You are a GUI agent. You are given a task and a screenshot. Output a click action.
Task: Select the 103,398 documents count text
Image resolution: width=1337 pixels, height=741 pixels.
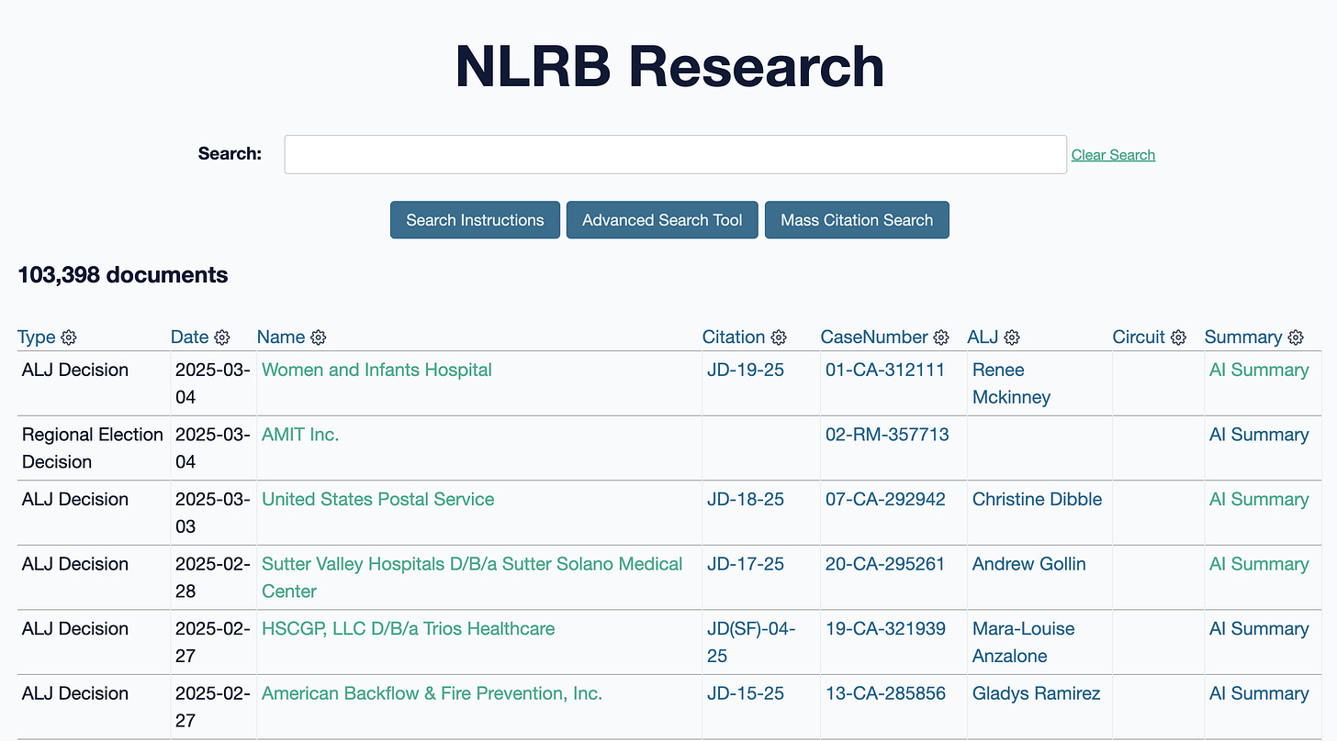point(123,275)
